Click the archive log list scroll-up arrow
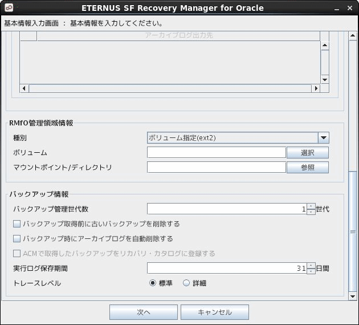This screenshot has height=325, width=359. (325, 45)
